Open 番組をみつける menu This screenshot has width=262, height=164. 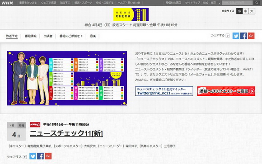click(28, 3)
